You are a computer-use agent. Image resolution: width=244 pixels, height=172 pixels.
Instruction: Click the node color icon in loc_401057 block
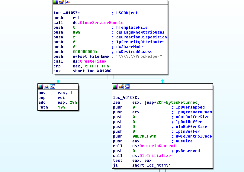coord(56,2)
